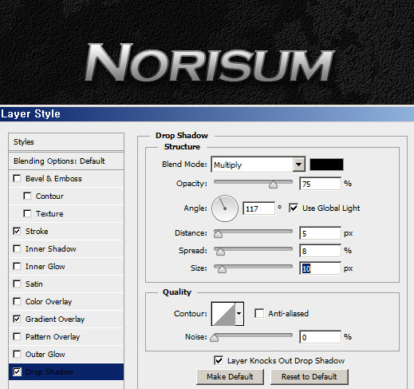
Task: Enable the Color Overlay checkbox
Action: click(x=17, y=301)
